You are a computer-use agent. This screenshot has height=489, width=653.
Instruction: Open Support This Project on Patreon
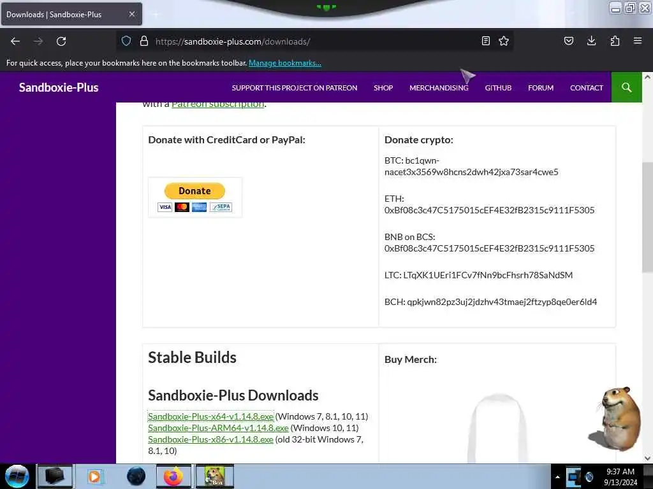(x=295, y=88)
